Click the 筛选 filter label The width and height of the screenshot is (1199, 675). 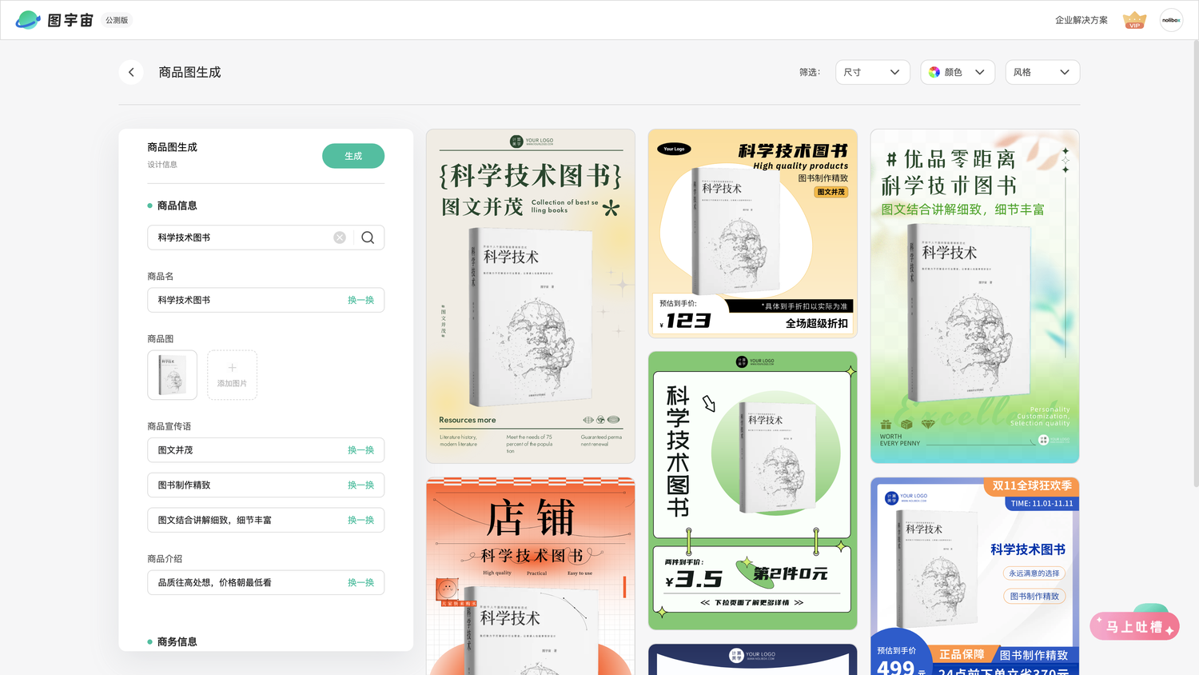coord(810,72)
